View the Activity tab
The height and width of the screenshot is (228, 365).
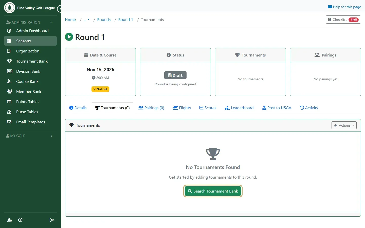point(309,108)
